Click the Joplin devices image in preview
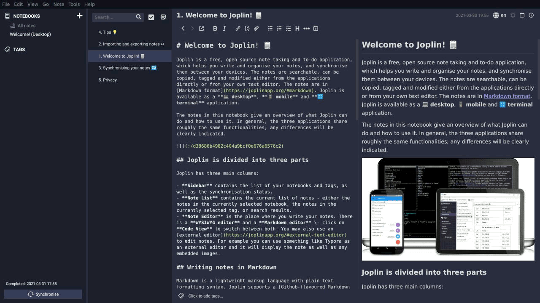Screen dimensions: 540x303 [448, 209]
